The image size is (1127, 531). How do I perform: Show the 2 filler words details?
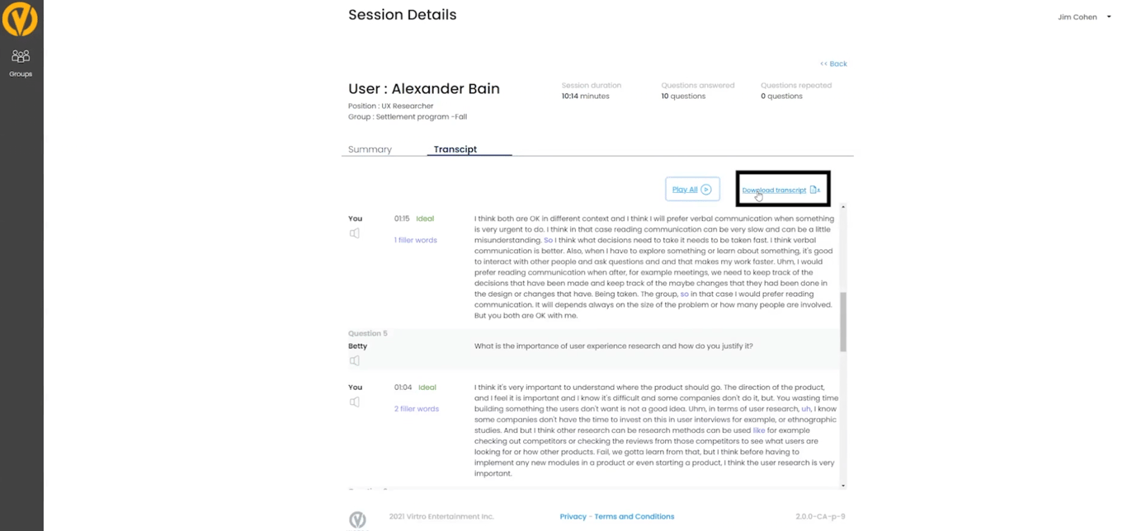[417, 409]
